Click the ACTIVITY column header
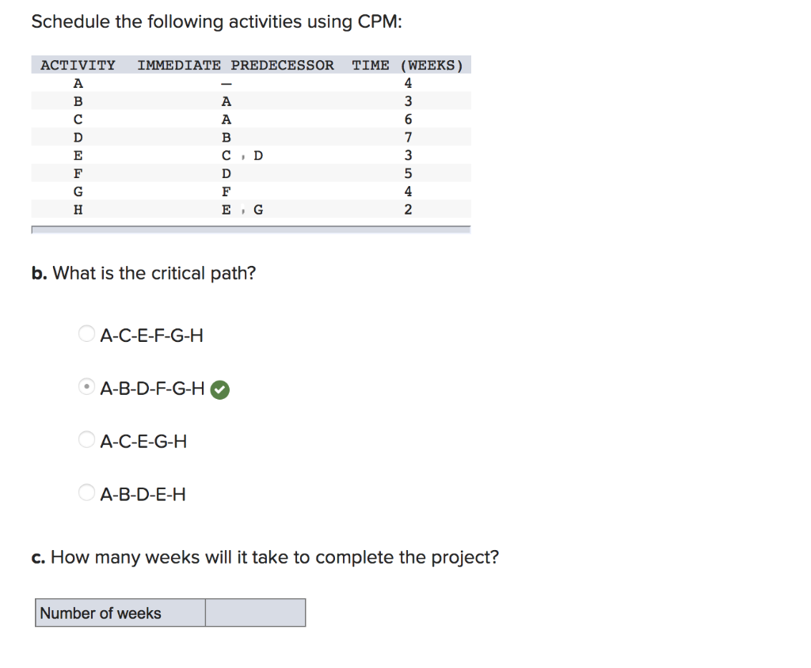This screenshot has width=811, height=668. [77, 65]
